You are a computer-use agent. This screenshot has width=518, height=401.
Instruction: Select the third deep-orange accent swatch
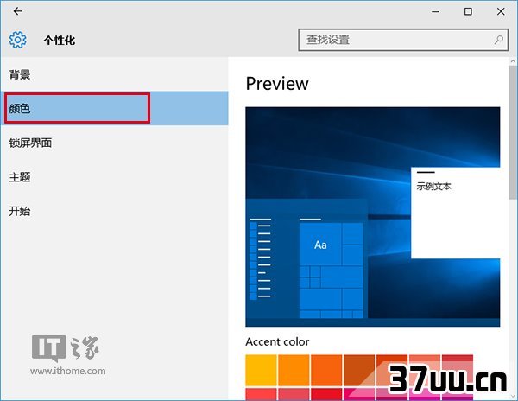pos(326,370)
